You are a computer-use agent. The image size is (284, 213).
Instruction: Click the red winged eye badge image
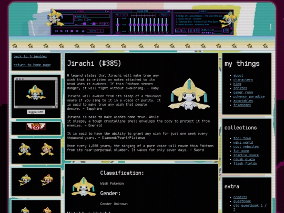point(36,127)
